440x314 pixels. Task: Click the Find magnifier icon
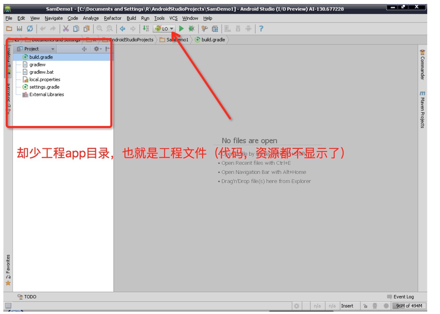coord(99,29)
